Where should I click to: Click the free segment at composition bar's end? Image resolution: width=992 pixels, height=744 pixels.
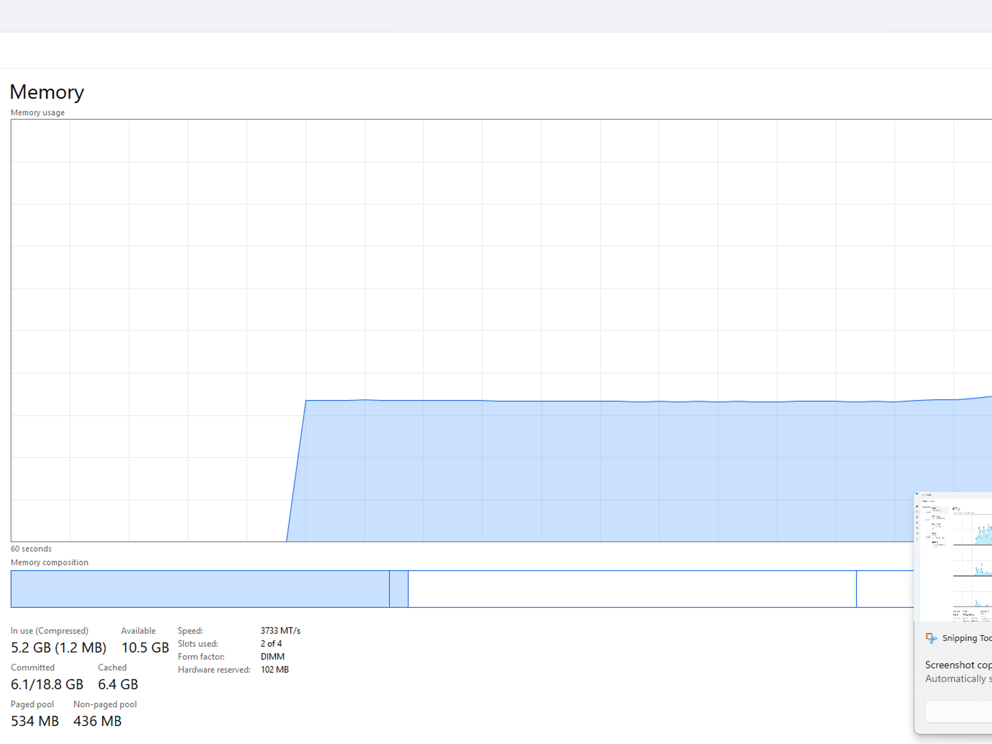click(885, 589)
